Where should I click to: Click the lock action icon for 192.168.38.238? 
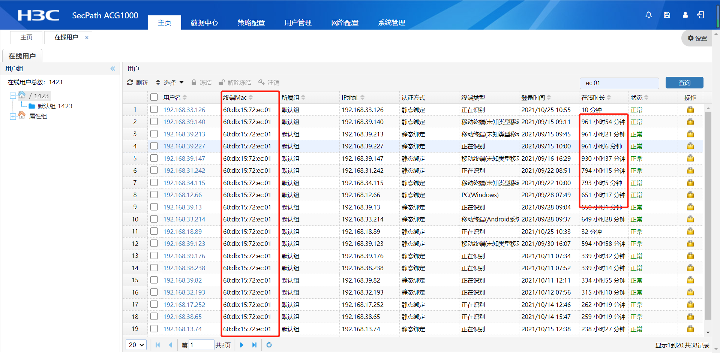(690, 268)
